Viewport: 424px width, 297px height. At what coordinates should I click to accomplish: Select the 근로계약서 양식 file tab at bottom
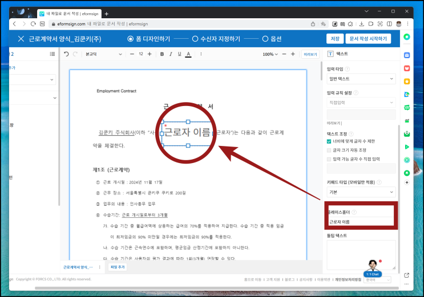click(78, 267)
